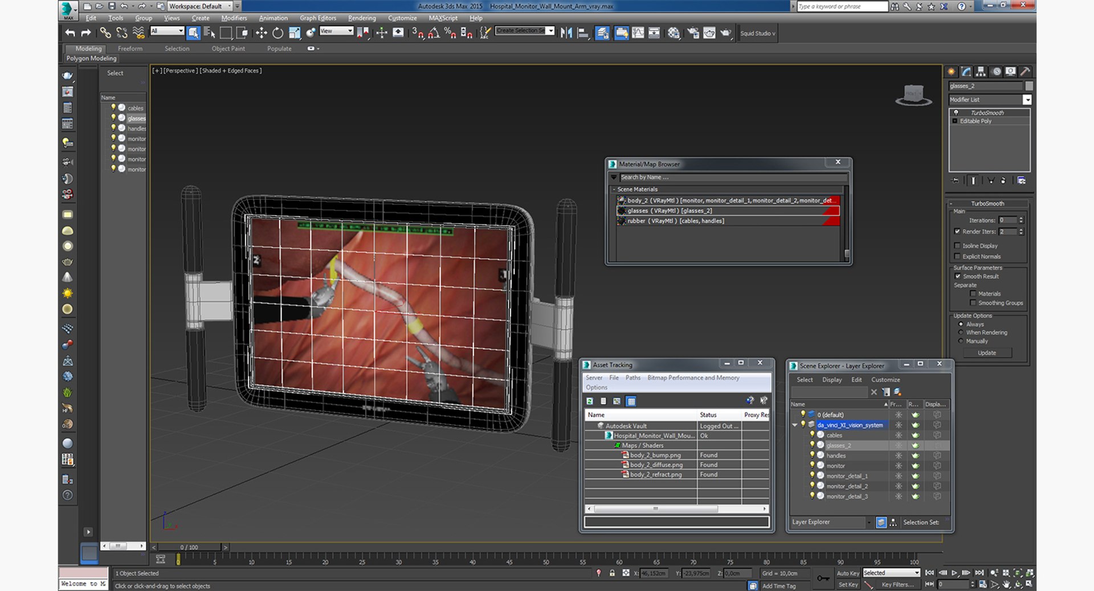Click the Update button in TurboSmooth
The width and height of the screenshot is (1094, 591).
pyautogui.click(x=987, y=353)
